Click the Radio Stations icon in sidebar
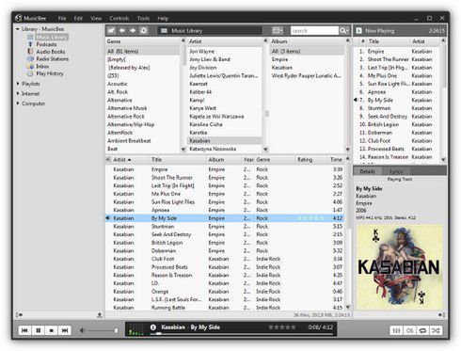The height and width of the screenshot is (351, 461). coord(30,59)
